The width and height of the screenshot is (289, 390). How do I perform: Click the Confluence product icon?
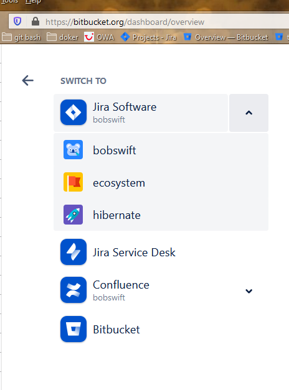tap(73, 290)
